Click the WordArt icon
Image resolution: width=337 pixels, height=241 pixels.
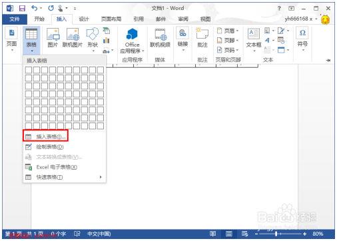coord(268,41)
